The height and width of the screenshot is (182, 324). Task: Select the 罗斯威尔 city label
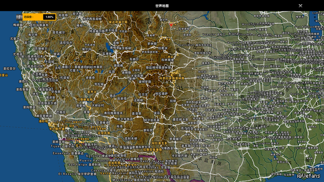175,139
